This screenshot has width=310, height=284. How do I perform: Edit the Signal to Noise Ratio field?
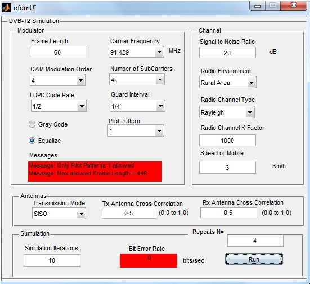(x=227, y=52)
